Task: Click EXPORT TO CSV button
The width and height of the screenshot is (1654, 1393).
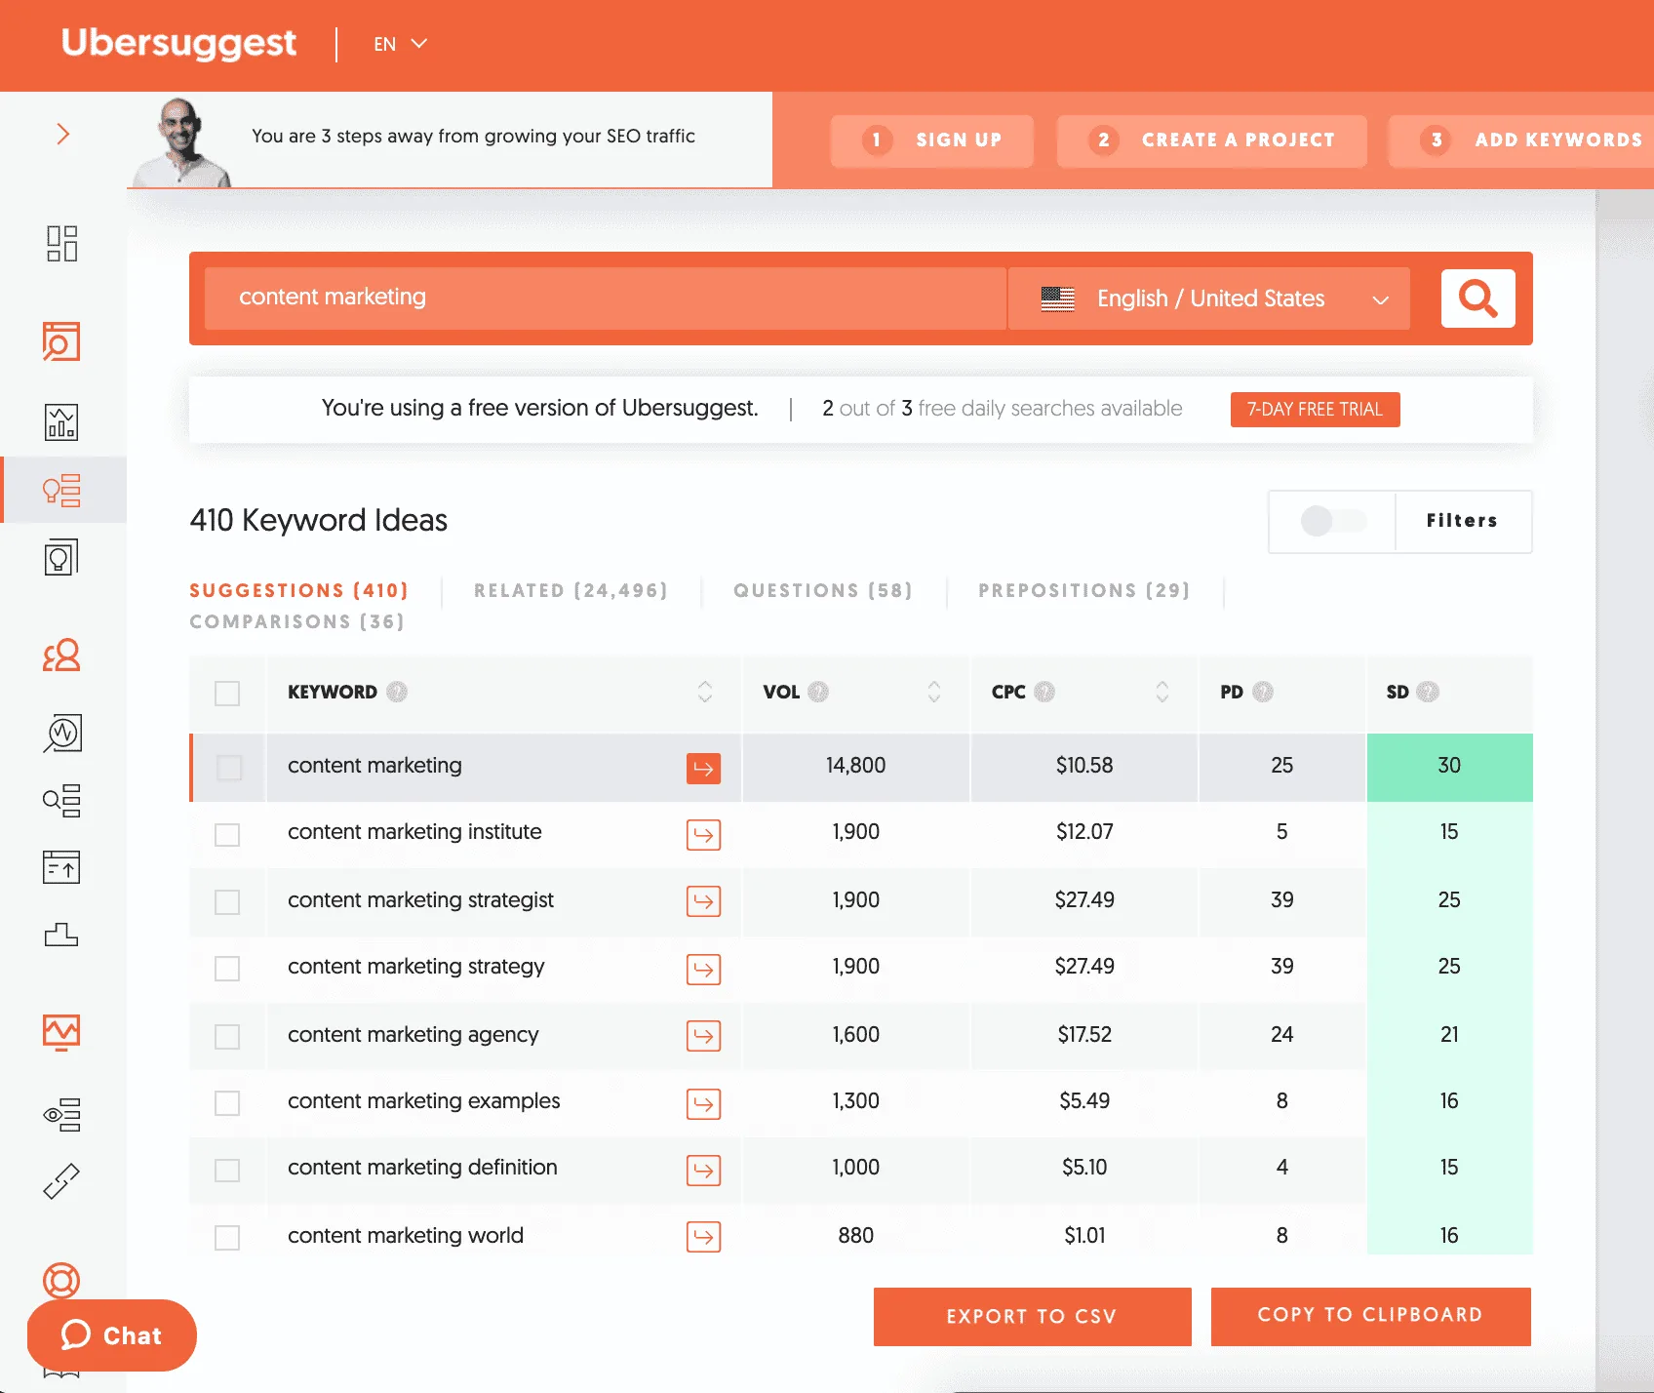Action: pos(1032,1317)
